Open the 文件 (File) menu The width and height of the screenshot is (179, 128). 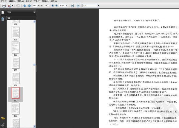4,1
